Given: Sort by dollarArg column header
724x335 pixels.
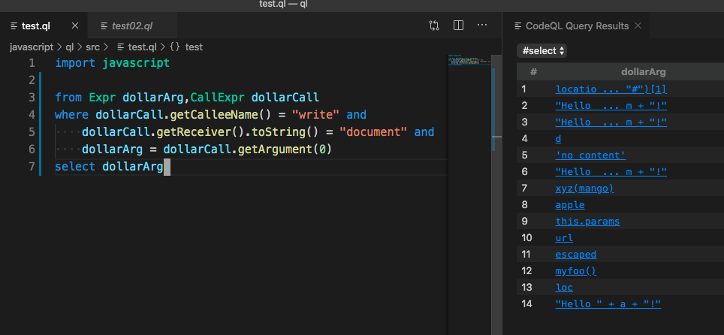Looking at the screenshot, I should (x=643, y=72).
